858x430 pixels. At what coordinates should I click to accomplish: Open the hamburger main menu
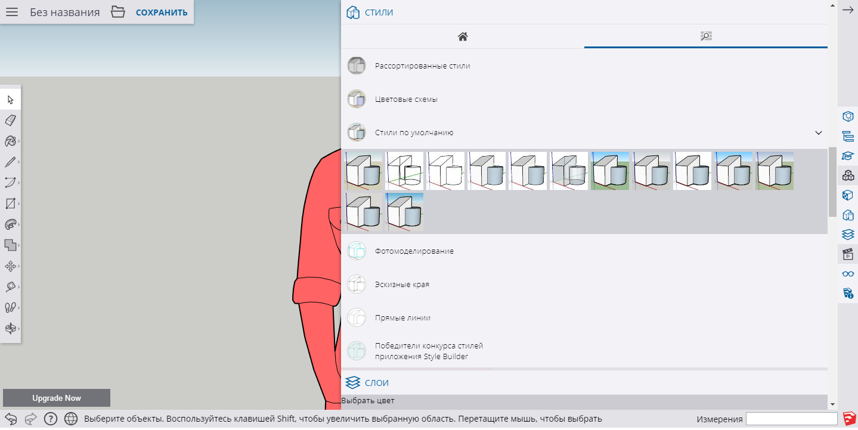tap(12, 12)
